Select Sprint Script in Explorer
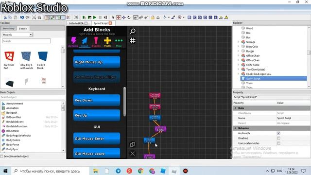 pos(274,79)
